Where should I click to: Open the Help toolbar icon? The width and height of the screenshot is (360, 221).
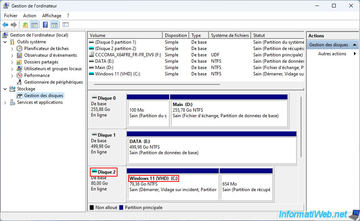tap(45, 25)
